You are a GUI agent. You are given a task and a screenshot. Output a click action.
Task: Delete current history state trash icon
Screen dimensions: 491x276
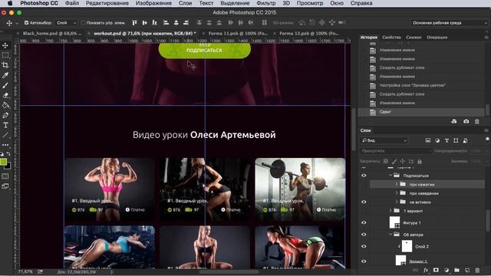[x=476, y=121]
